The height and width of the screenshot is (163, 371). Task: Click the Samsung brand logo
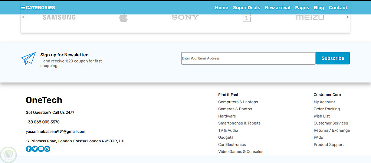coord(59,17)
